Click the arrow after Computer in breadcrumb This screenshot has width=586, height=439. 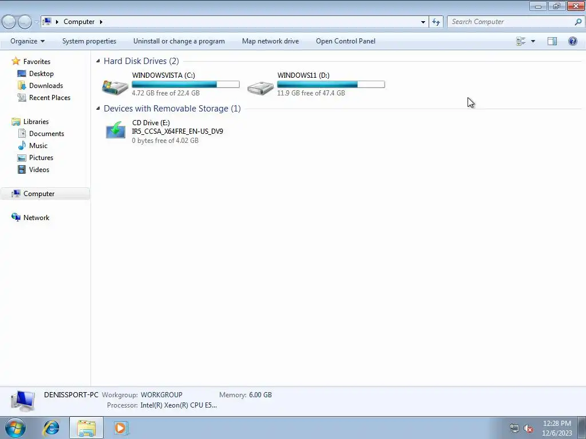[101, 22]
